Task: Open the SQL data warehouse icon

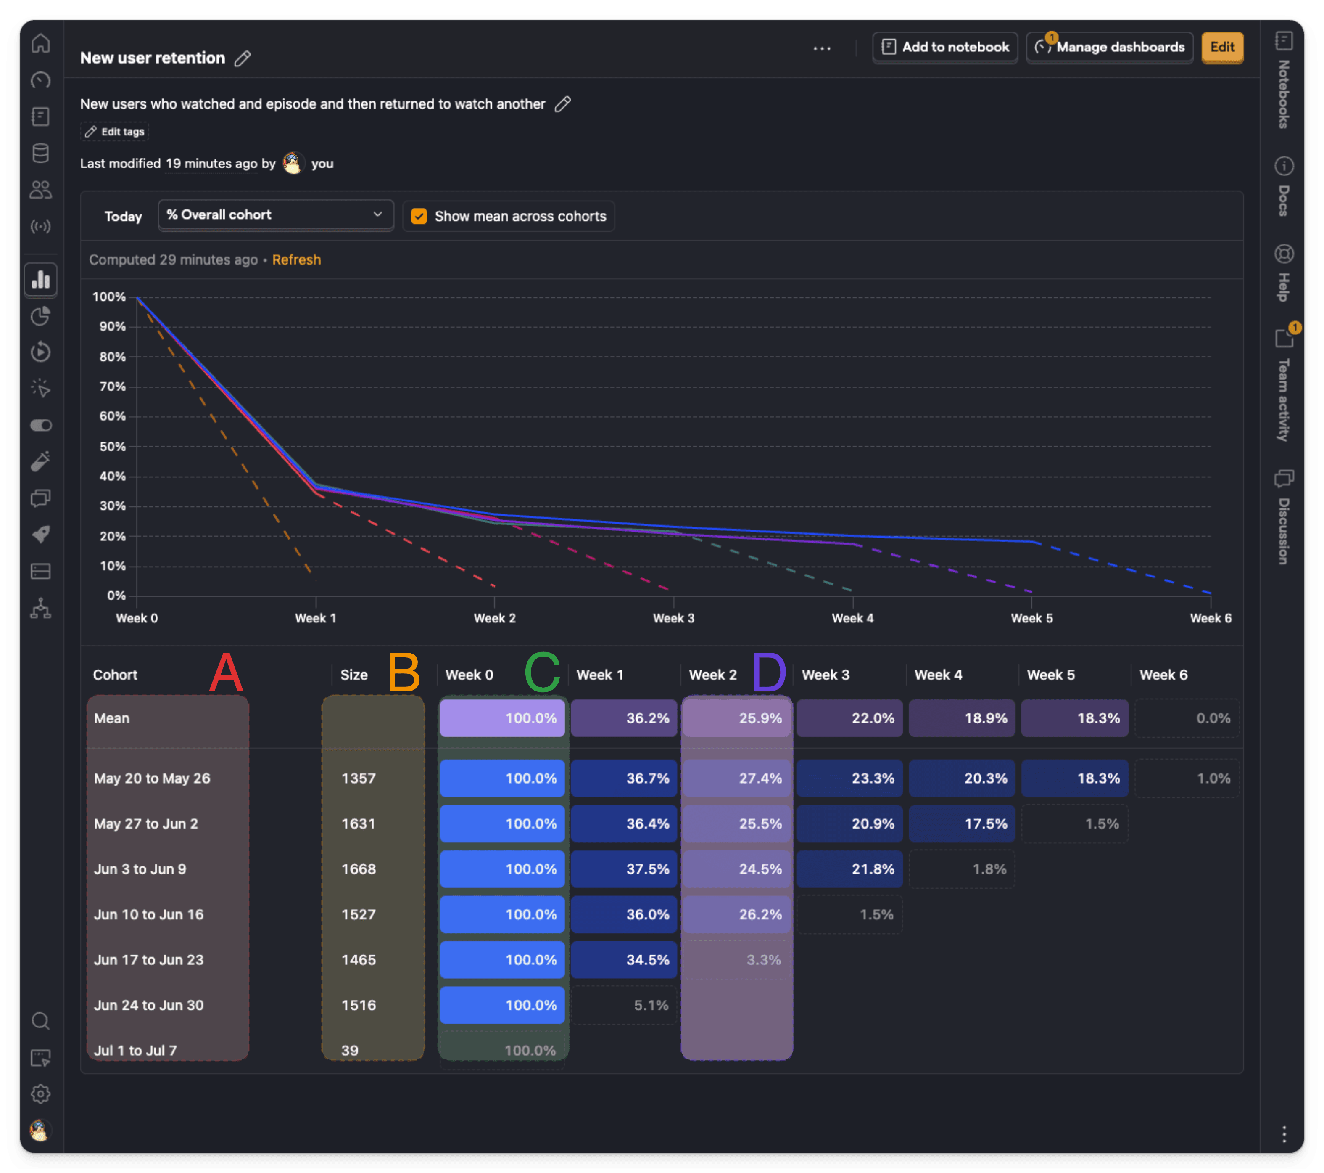Action: pyautogui.click(x=41, y=571)
